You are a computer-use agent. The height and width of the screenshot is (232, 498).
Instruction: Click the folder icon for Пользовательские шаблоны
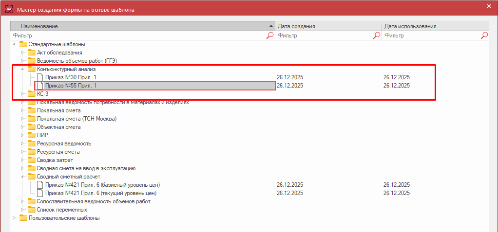[23, 218]
